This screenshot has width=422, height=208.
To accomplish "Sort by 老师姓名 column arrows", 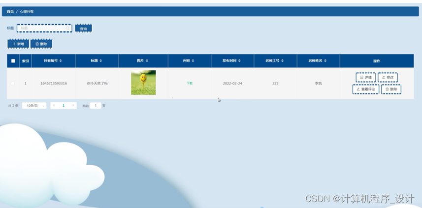I will (x=325, y=61).
